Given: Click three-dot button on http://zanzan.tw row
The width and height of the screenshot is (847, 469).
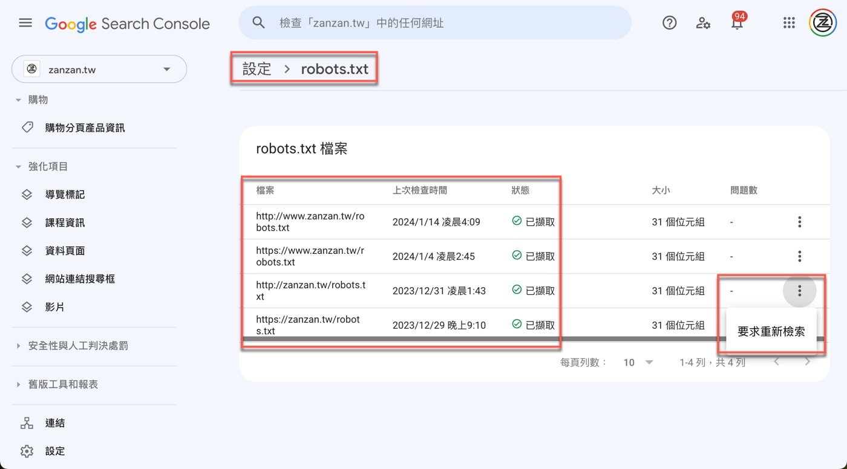Looking at the screenshot, I should coord(799,291).
